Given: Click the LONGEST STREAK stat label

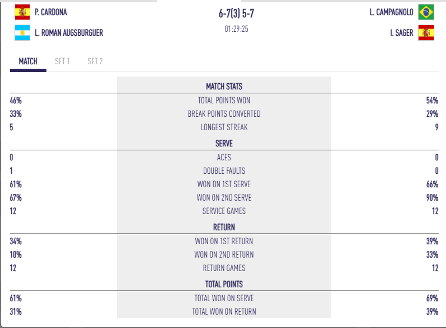Looking at the screenshot, I should pyautogui.click(x=224, y=127).
